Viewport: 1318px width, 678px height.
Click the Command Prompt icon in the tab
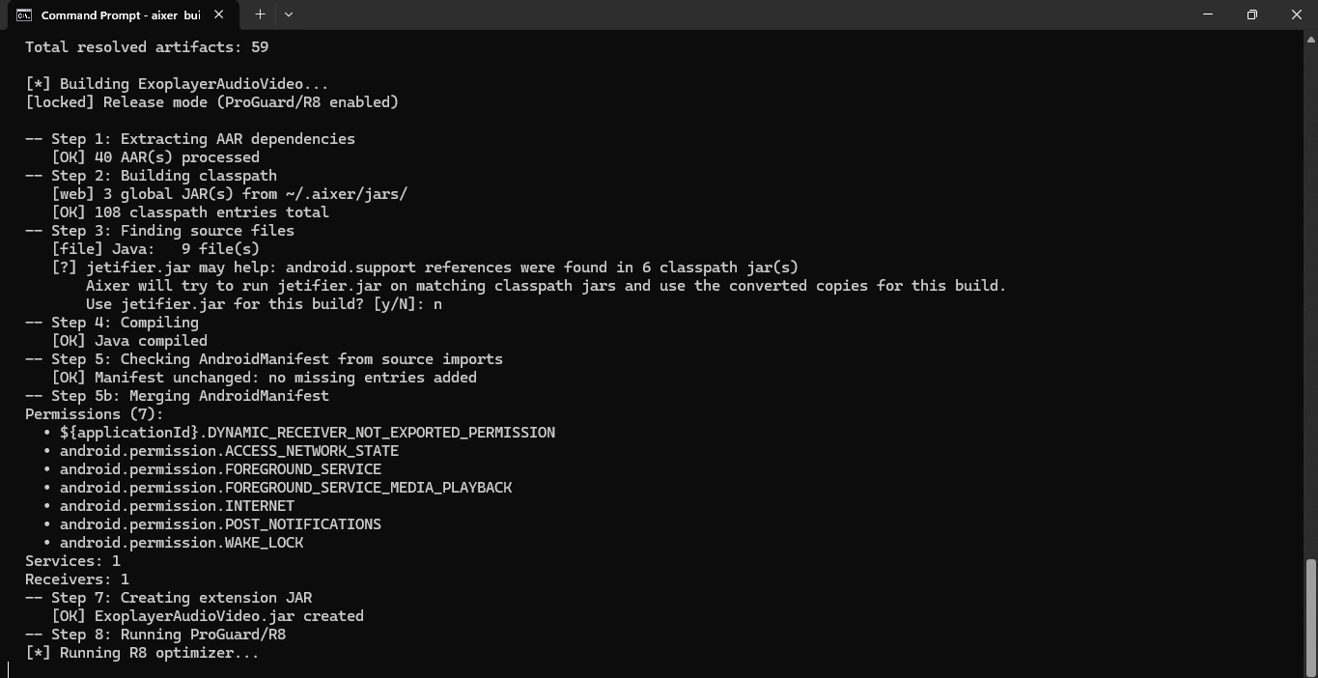point(24,14)
